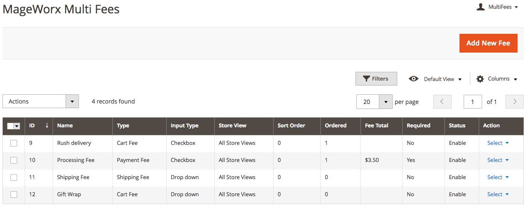The image size is (528, 210).
Task: Open the Actions mass-action dropdown
Action: 41,101
